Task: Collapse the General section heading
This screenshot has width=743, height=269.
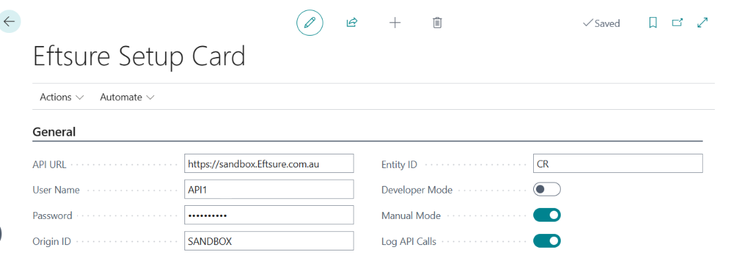Action: (x=54, y=132)
